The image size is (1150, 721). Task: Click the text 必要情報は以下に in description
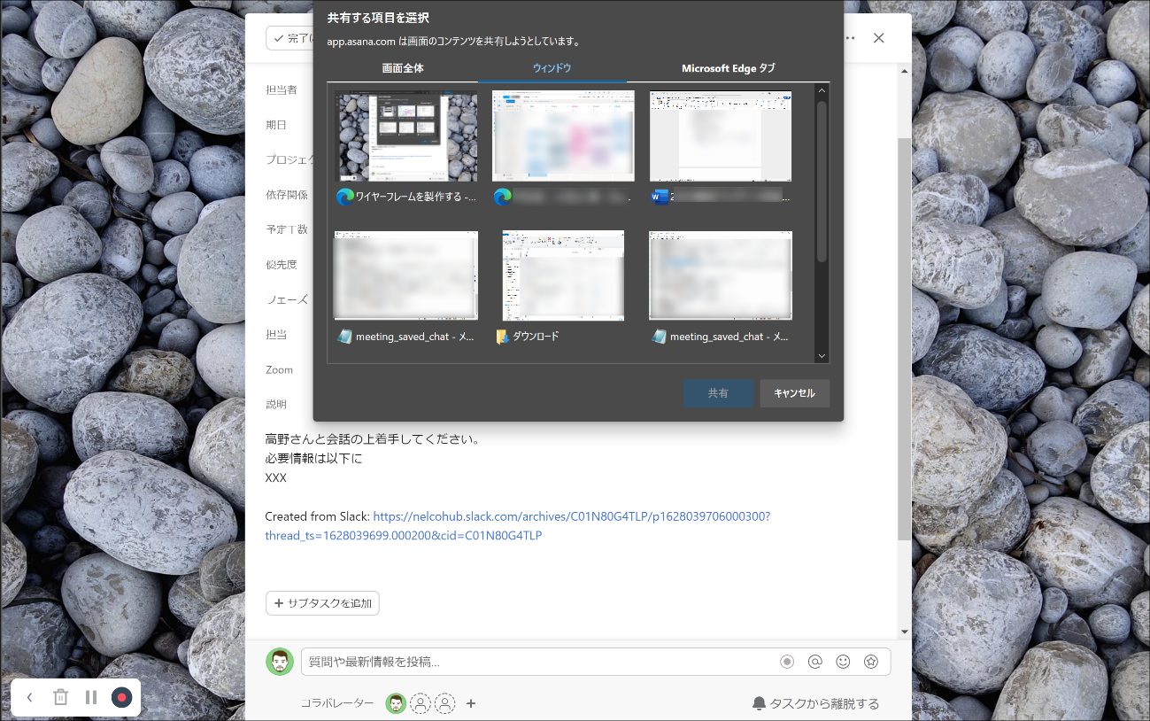point(314,459)
